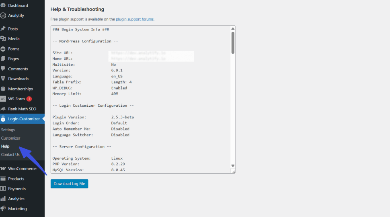Open the Forms menu label

coord(14,49)
